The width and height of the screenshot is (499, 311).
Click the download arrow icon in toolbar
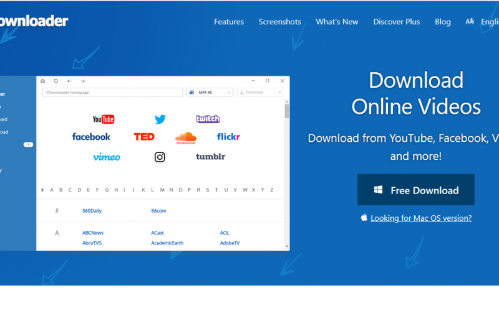click(241, 92)
